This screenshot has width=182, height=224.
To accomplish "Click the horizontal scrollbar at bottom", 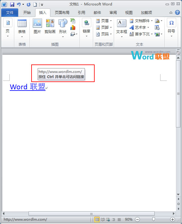I will click(91, 214).
